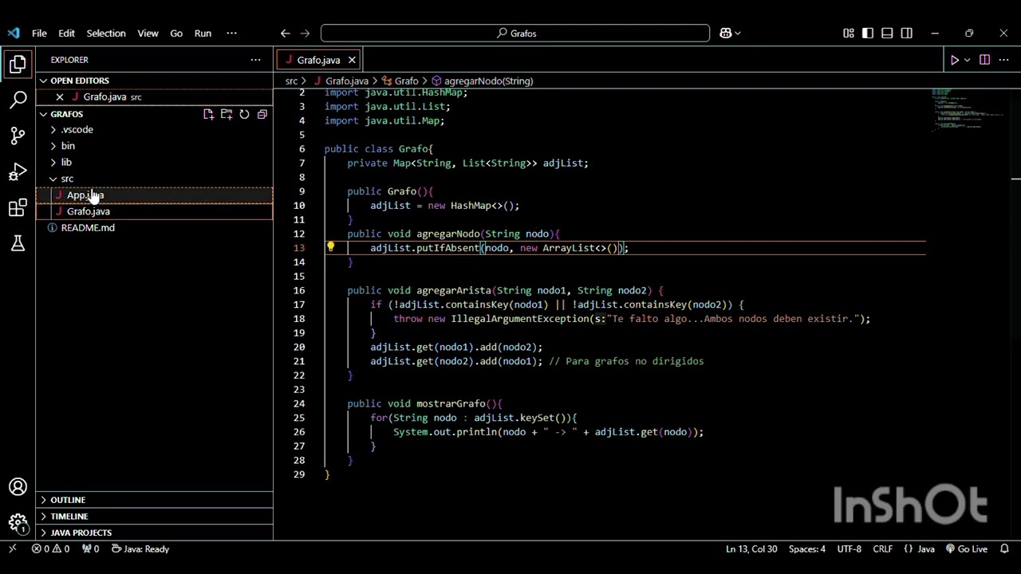
Task: Open the Manage gear menu
Action: [x=18, y=523]
